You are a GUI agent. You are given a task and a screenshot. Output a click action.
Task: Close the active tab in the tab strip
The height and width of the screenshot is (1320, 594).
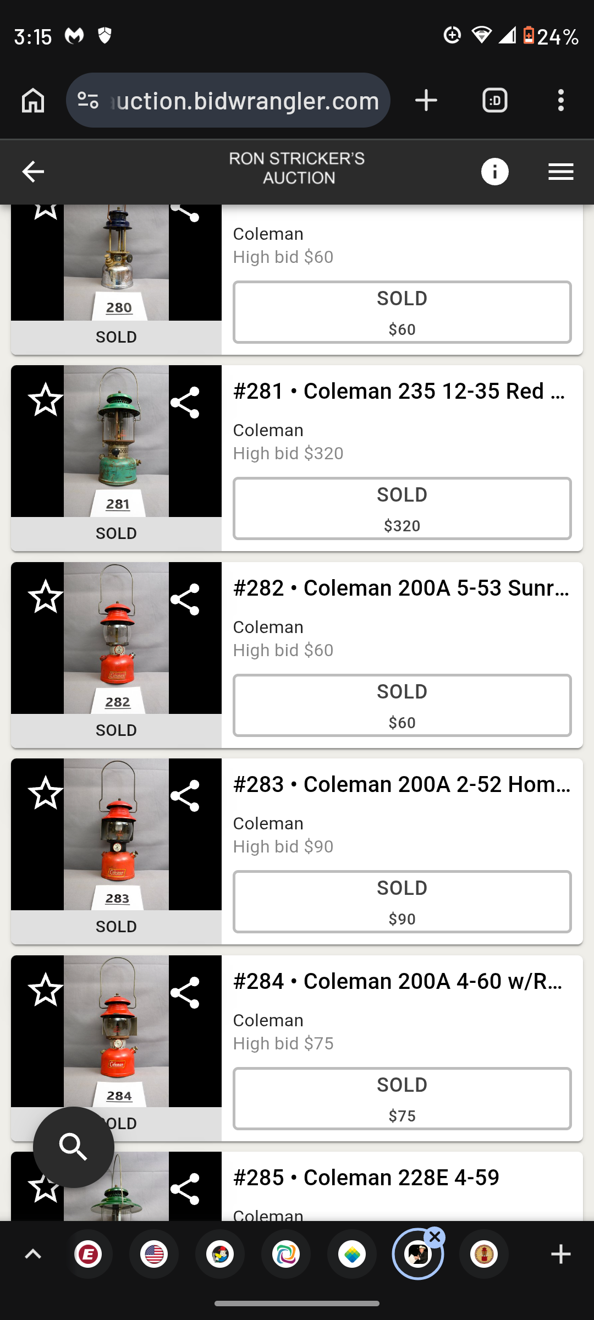[435, 1237]
